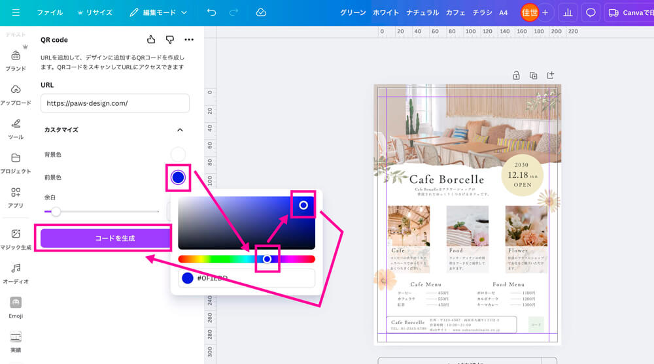Image resolution: width=654 pixels, height=364 pixels.
Task: Click the lock page icon above canvas
Action: [516, 75]
